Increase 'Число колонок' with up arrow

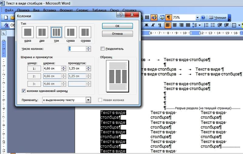click(x=88, y=48)
